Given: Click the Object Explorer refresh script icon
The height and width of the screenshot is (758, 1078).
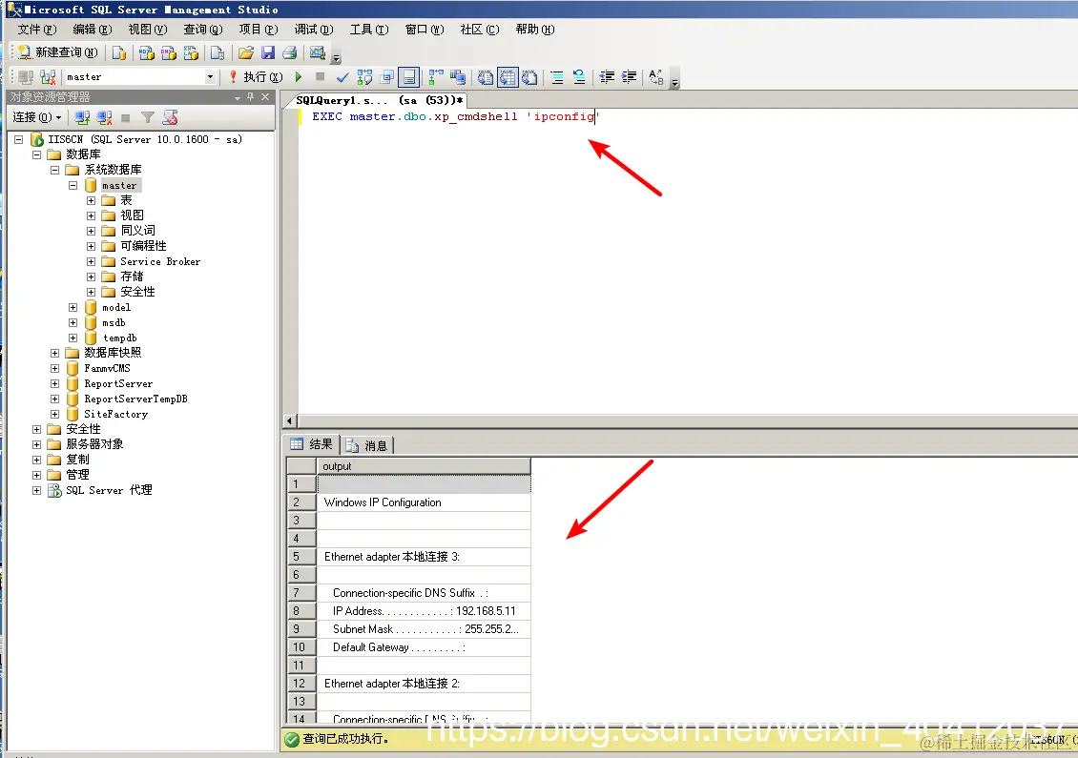Looking at the screenshot, I should pos(171,117).
